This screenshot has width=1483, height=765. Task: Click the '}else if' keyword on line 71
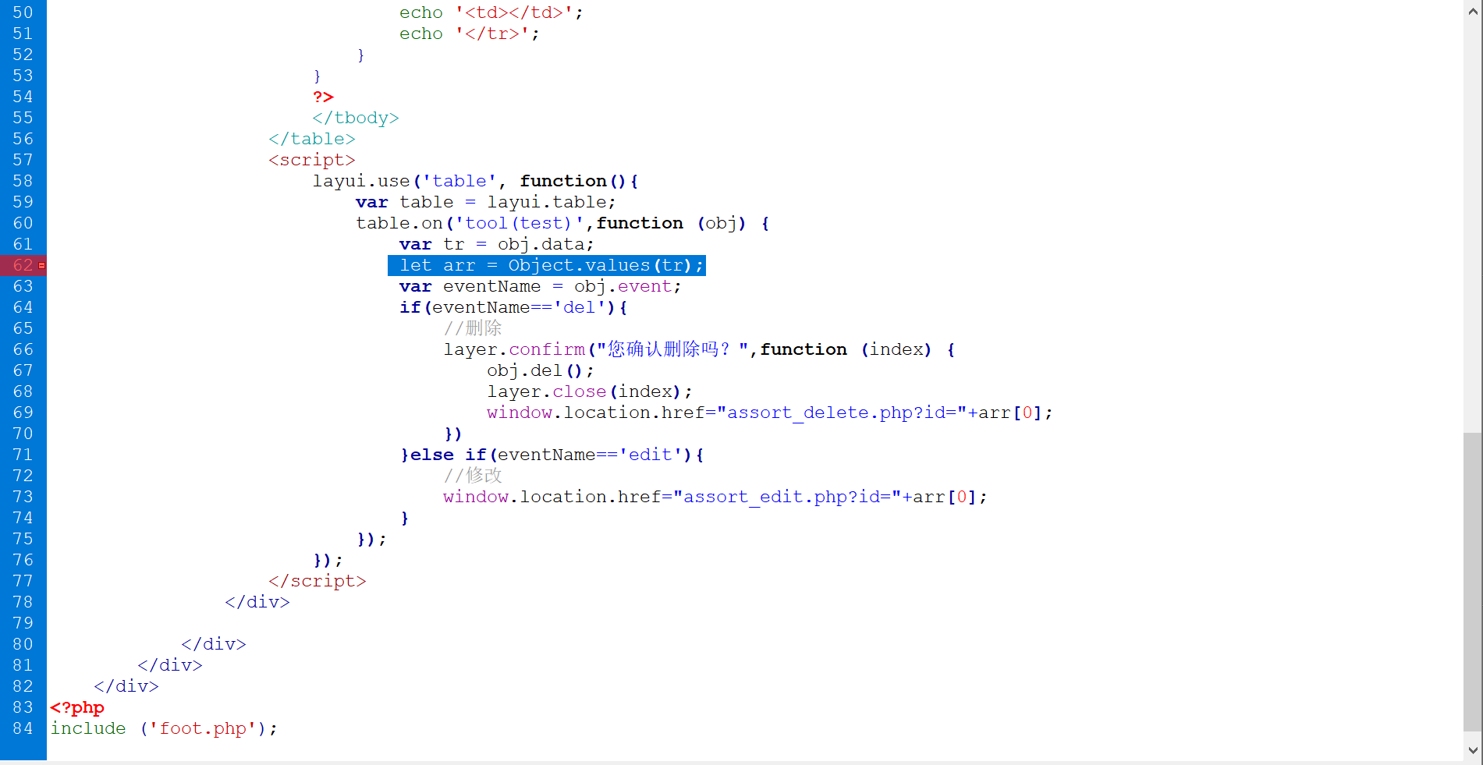(x=443, y=455)
